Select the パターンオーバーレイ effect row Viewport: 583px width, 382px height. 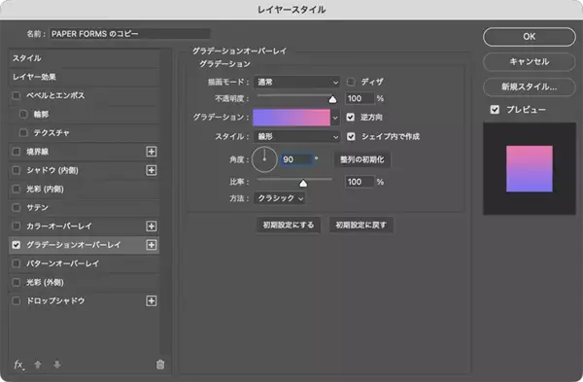[84, 263]
